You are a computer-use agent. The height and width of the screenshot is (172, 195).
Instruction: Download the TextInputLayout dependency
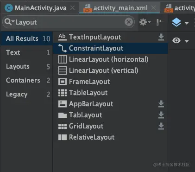pyautogui.click(x=161, y=37)
